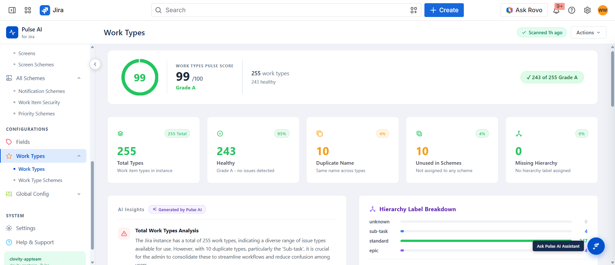Open Fields configuration

(x=23, y=142)
